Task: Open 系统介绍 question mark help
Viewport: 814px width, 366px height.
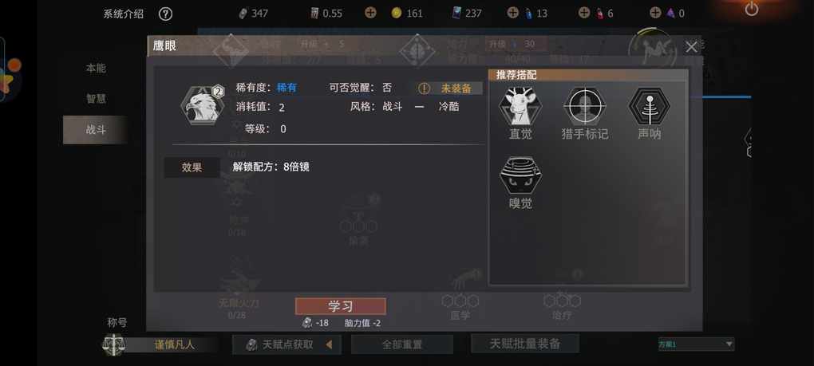Action: (x=165, y=14)
